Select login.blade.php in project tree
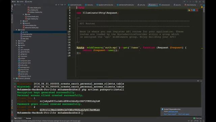 [31, 19]
